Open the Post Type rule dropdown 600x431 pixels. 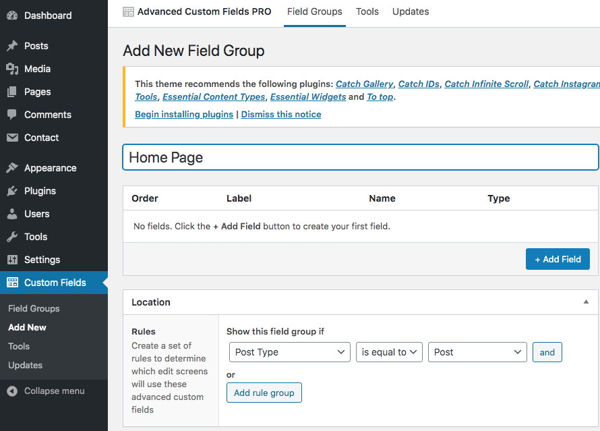point(290,352)
